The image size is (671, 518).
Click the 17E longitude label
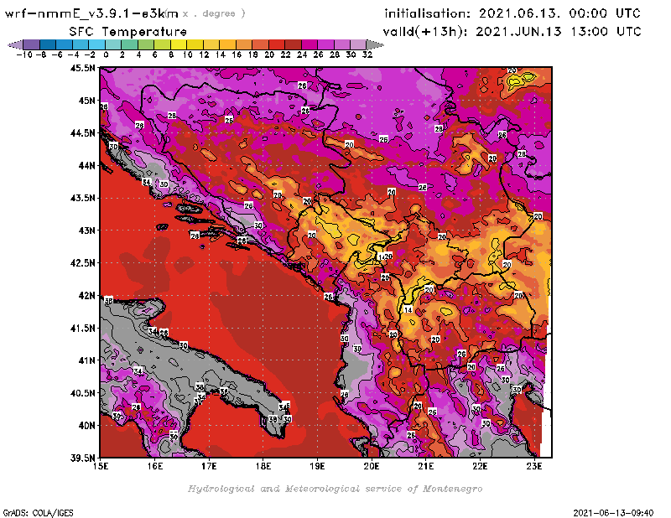[209, 466]
